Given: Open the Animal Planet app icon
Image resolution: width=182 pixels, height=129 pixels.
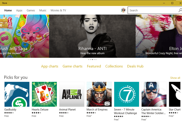Looking at the screenshot, I should 72,94.
